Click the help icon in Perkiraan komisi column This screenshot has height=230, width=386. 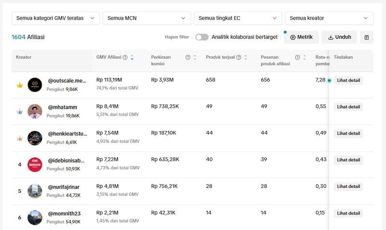pos(188,57)
